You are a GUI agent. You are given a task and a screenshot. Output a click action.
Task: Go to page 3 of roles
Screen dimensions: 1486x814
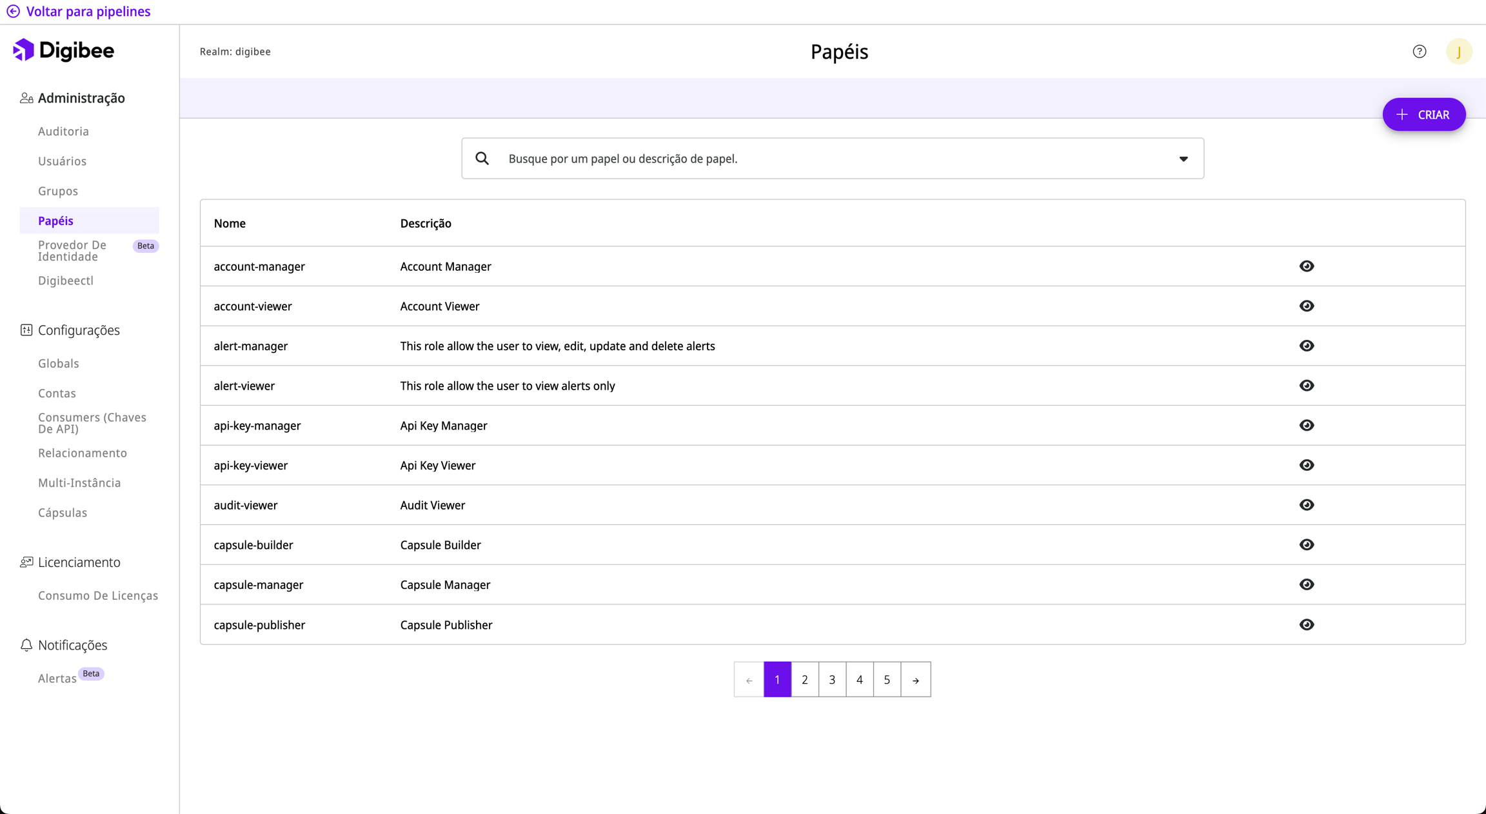832,680
